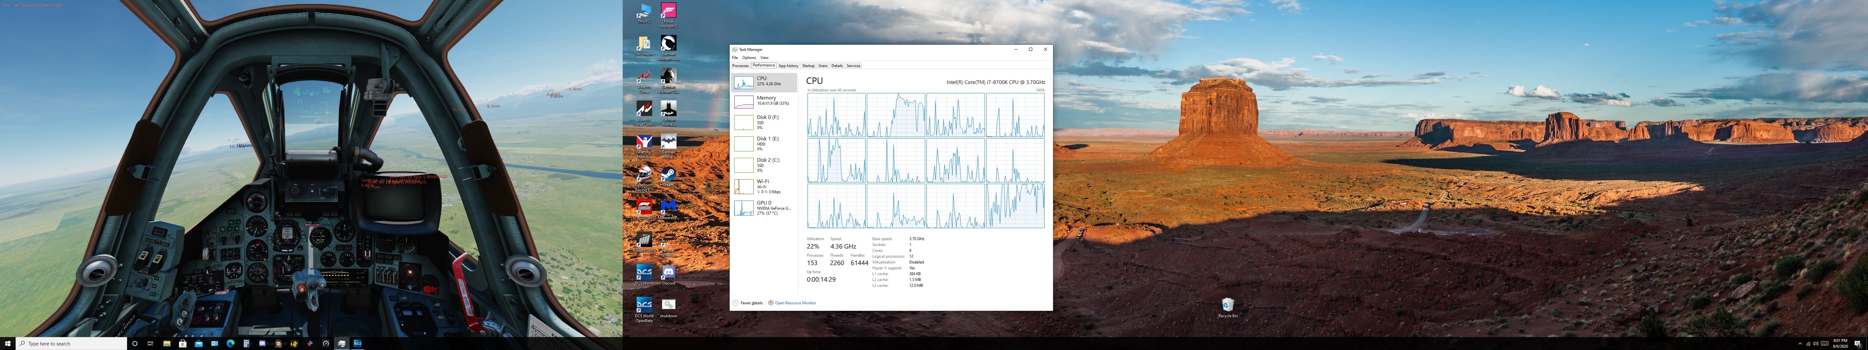This screenshot has height=350, width=1868.
Task: Switch to the Users tab
Action: point(823,66)
